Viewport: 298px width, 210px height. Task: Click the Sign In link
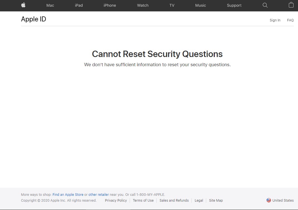pos(275,20)
